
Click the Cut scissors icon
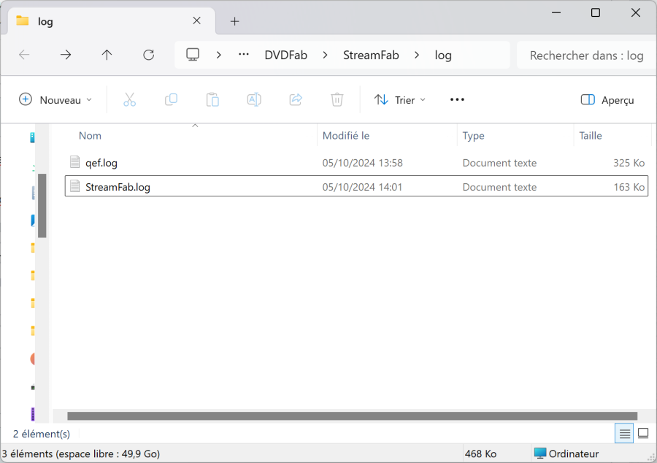(129, 100)
